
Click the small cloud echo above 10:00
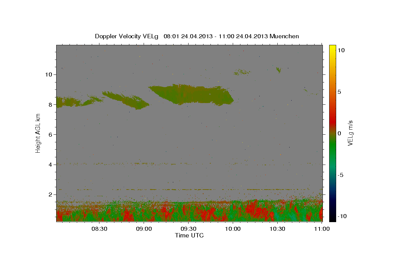(242, 72)
